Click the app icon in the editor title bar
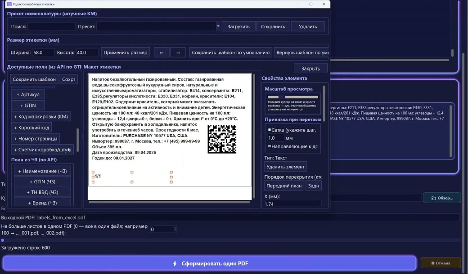468x274 pixels. 9,4
